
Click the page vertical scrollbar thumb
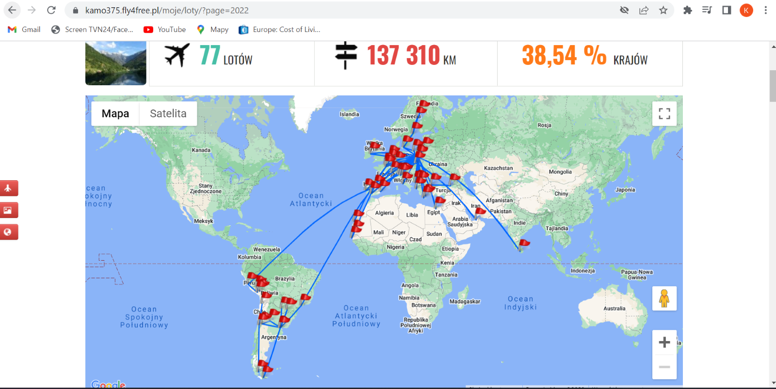pyautogui.click(x=773, y=86)
